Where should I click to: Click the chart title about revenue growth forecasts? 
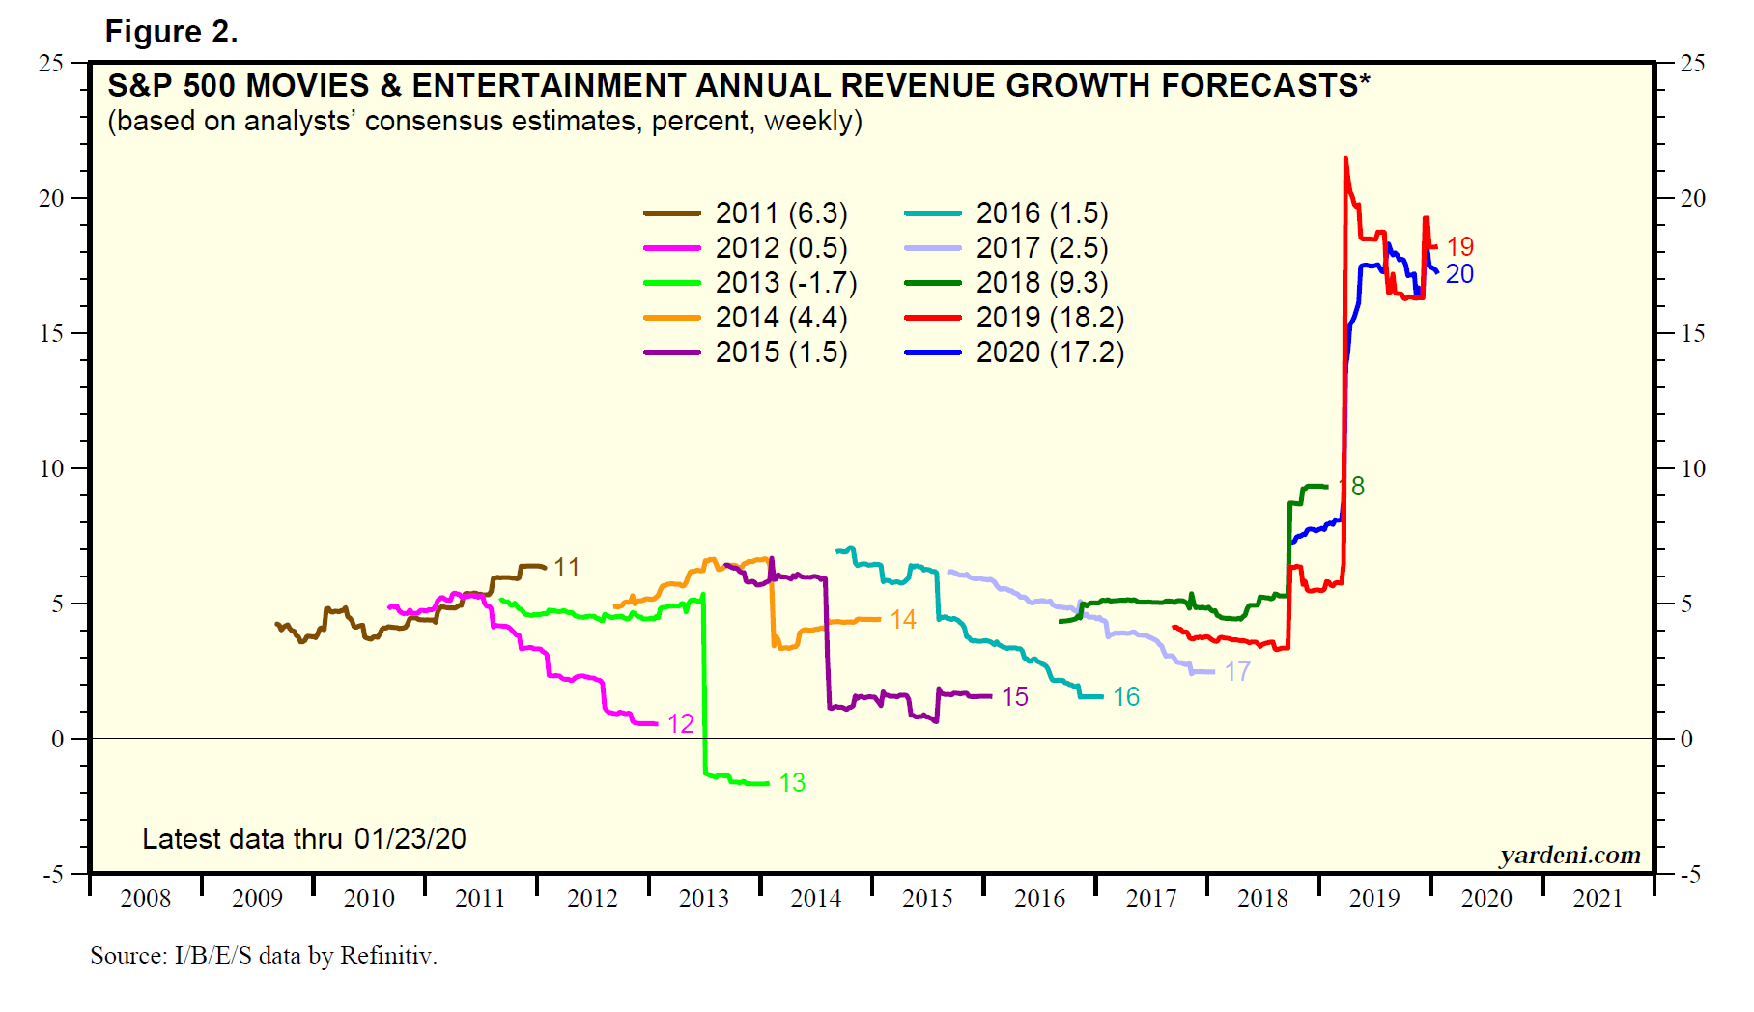click(738, 86)
